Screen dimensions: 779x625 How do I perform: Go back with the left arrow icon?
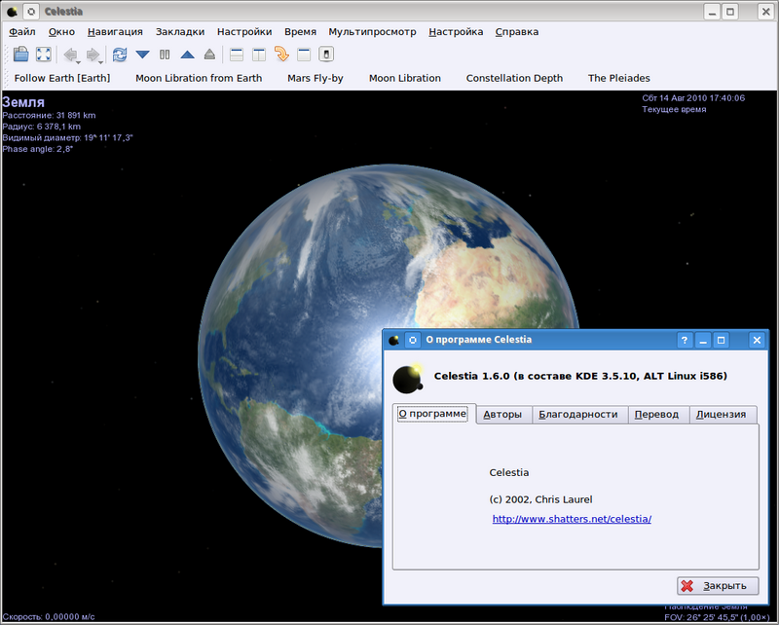point(70,54)
